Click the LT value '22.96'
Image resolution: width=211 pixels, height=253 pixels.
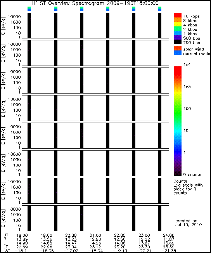(x=47, y=247)
